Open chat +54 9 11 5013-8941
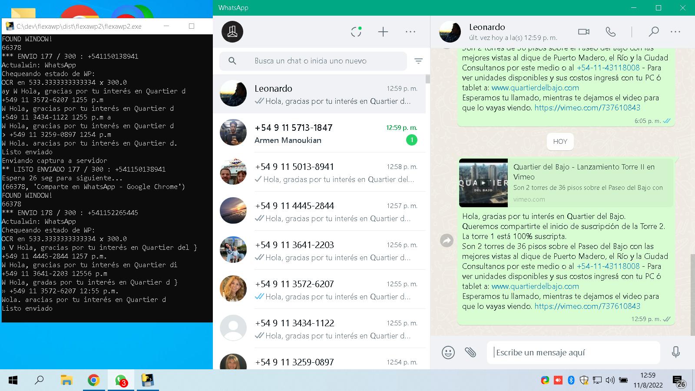Viewport: 695px width, 391px height. 319,172
